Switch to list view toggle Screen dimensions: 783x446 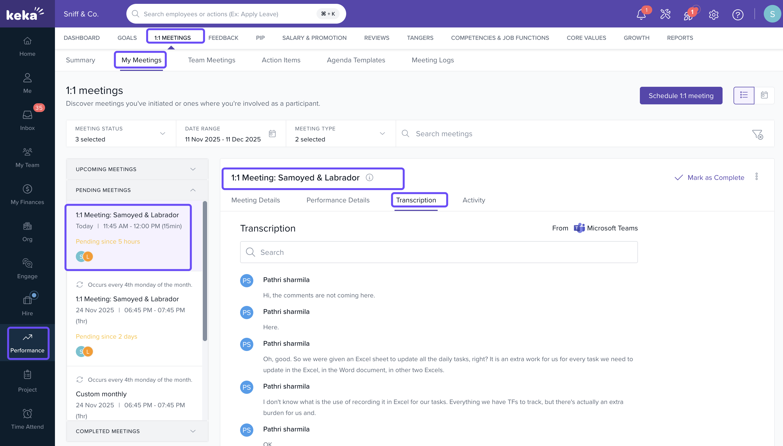point(744,95)
